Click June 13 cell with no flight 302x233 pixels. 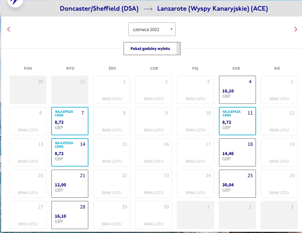(28, 152)
